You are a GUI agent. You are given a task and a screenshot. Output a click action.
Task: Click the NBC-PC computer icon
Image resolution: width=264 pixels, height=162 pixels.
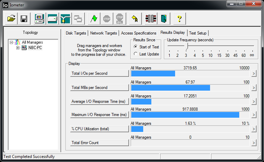click(x=24, y=48)
